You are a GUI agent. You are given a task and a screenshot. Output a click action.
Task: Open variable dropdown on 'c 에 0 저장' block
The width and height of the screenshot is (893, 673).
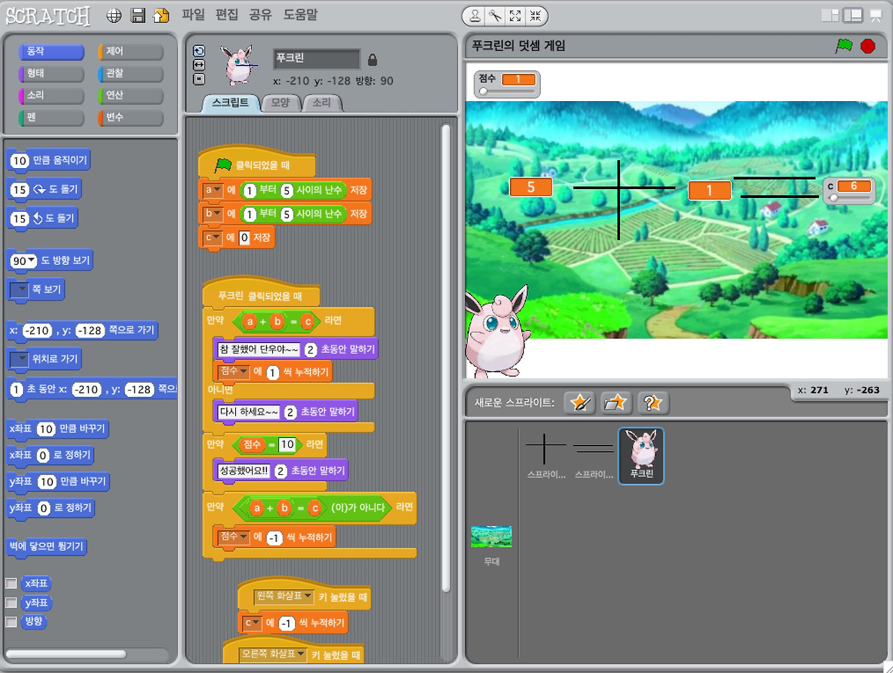pyautogui.click(x=213, y=237)
